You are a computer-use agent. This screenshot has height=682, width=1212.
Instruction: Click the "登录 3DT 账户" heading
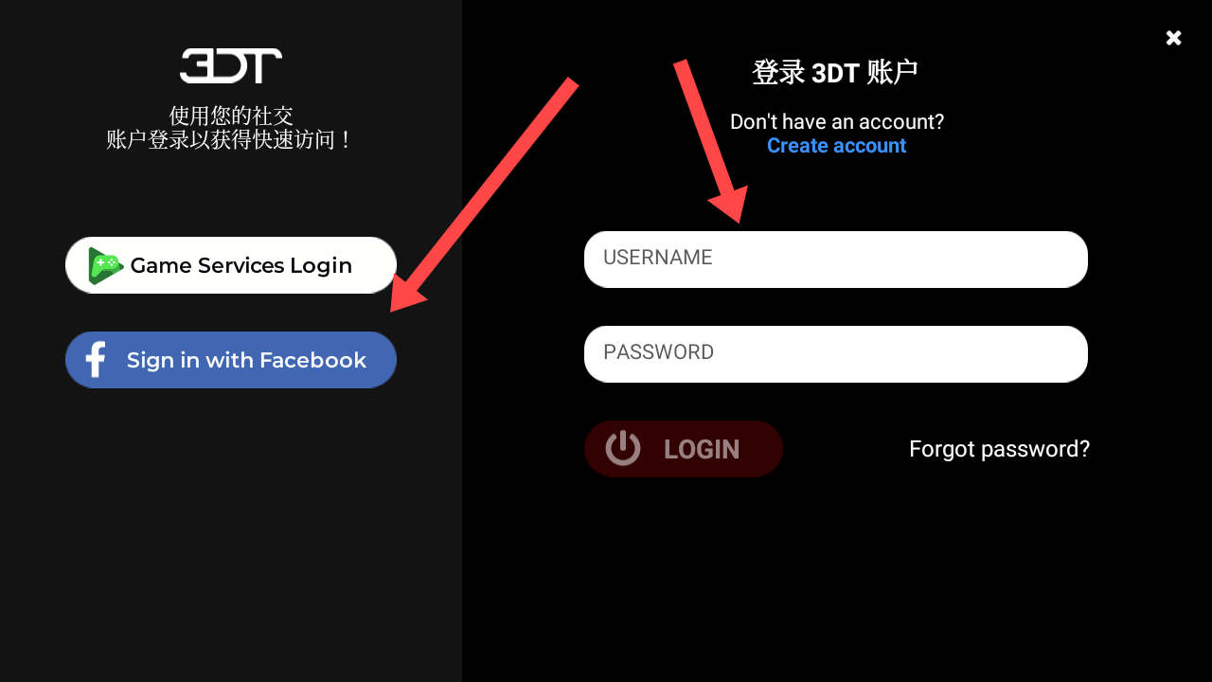tap(835, 73)
